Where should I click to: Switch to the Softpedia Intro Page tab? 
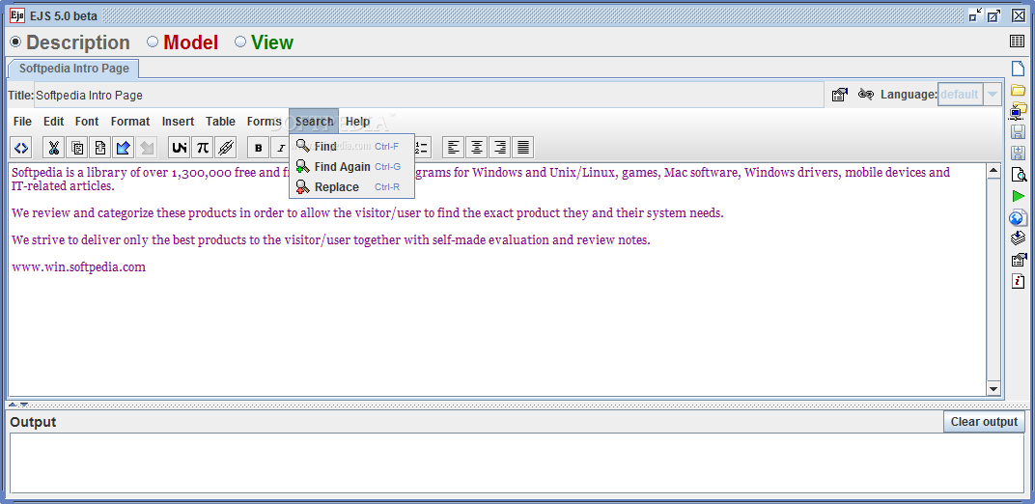coord(73,68)
